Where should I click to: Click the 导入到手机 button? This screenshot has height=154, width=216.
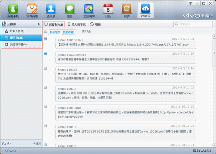click(x=77, y=25)
